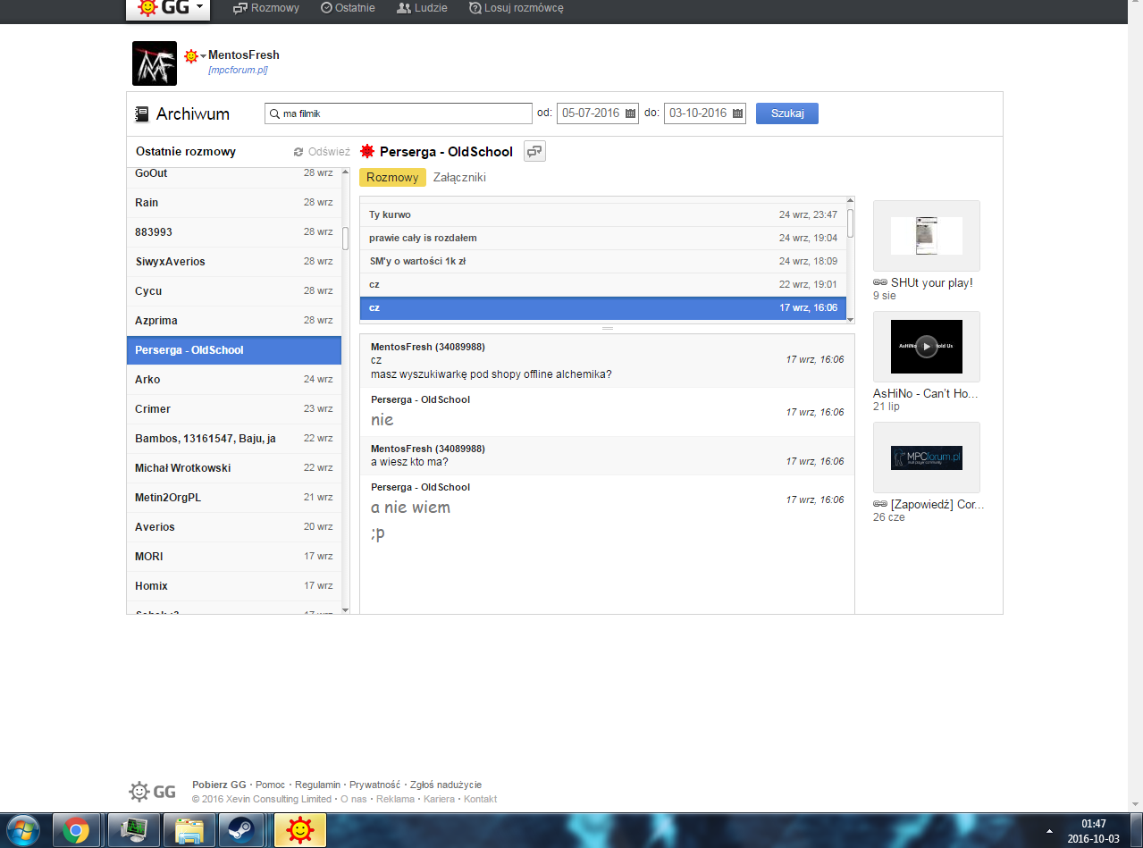Click the Szukaj button
Screen dimensions: 1143x848
[x=787, y=113]
